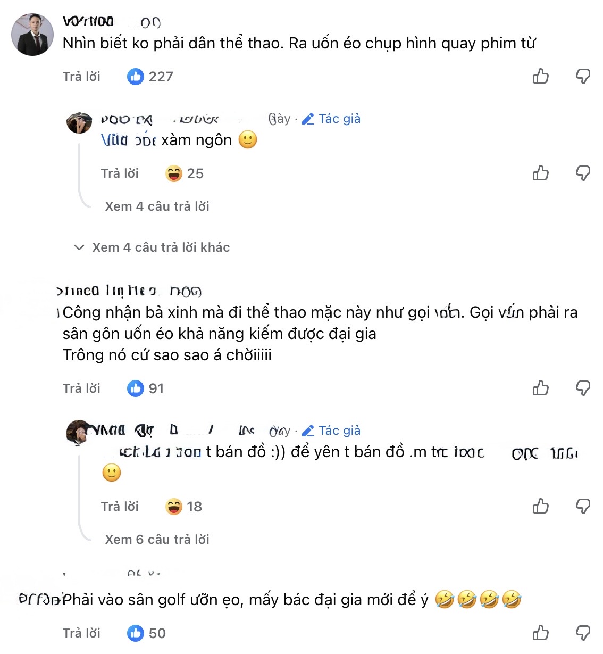
Task: Like the comment beginning Công nhận bả xinh
Action: pyautogui.click(x=540, y=388)
